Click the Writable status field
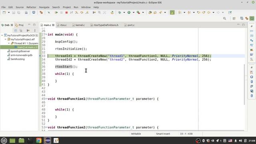The image size is (256, 144). pyautogui.click(x=136, y=134)
